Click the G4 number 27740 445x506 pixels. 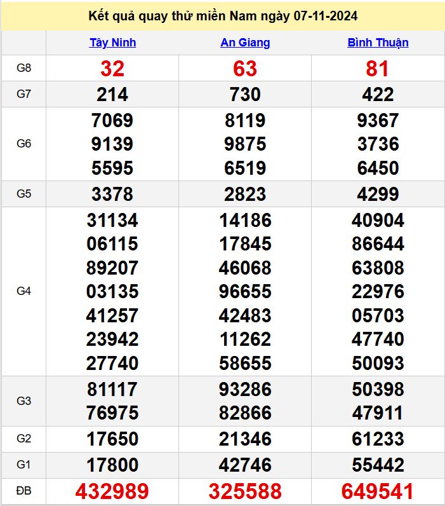pyautogui.click(x=112, y=363)
